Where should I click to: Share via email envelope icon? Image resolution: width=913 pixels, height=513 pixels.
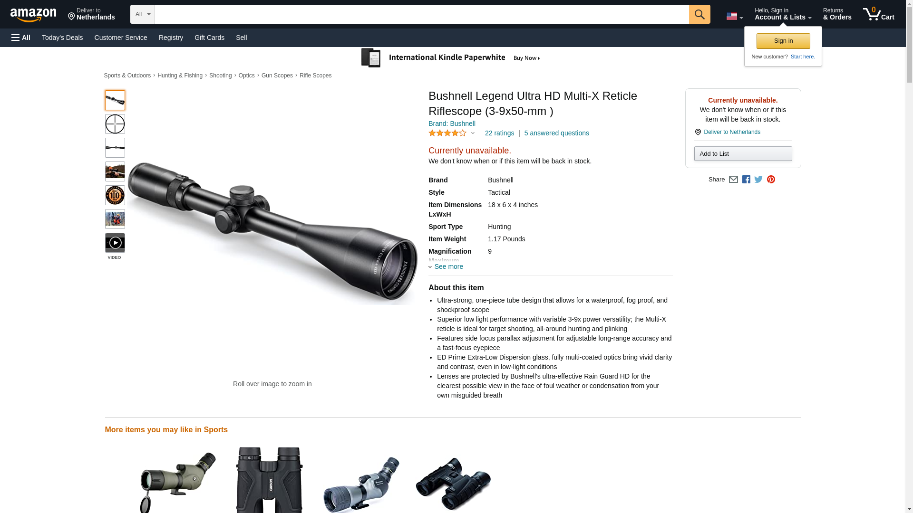(733, 180)
